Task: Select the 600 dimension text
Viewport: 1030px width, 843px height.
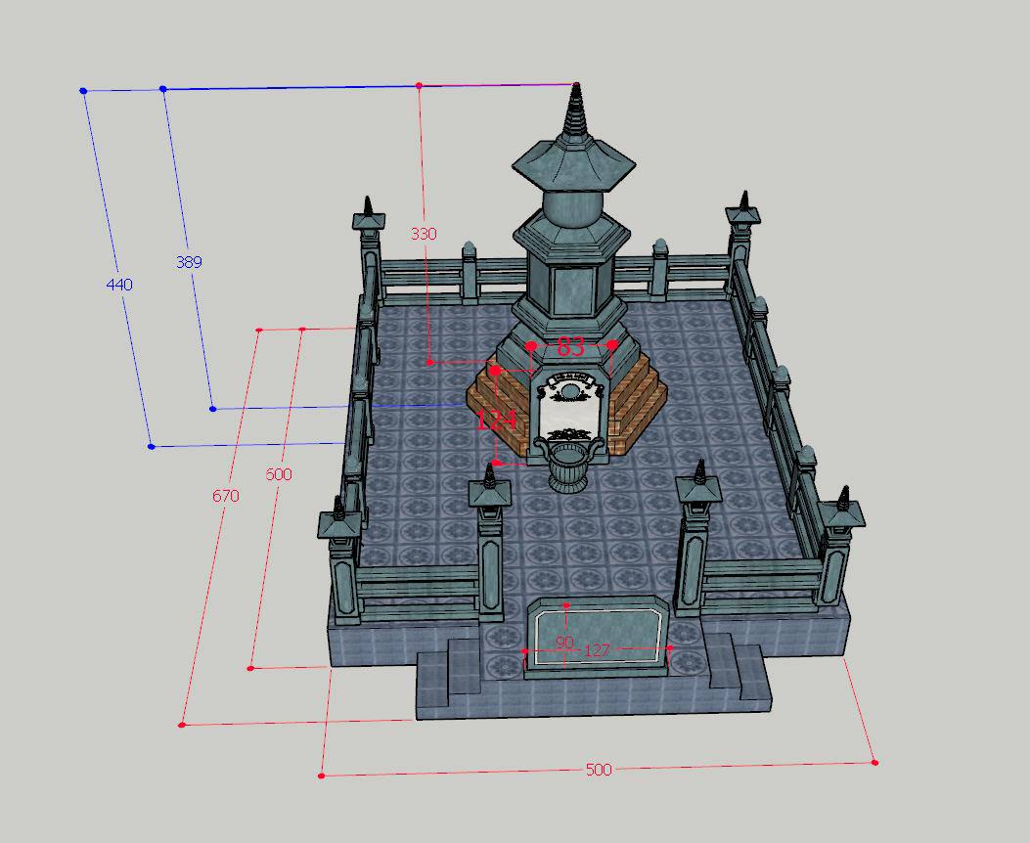Action: click(279, 474)
